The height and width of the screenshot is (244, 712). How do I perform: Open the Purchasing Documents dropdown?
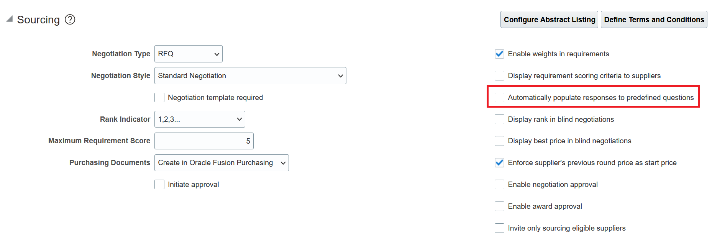(x=221, y=163)
